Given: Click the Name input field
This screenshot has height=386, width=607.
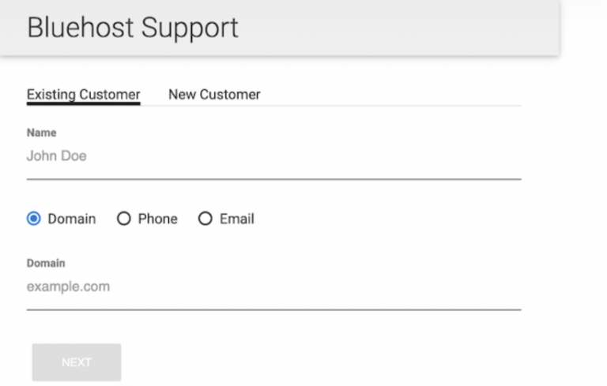Looking at the screenshot, I should click(x=273, y=156).
